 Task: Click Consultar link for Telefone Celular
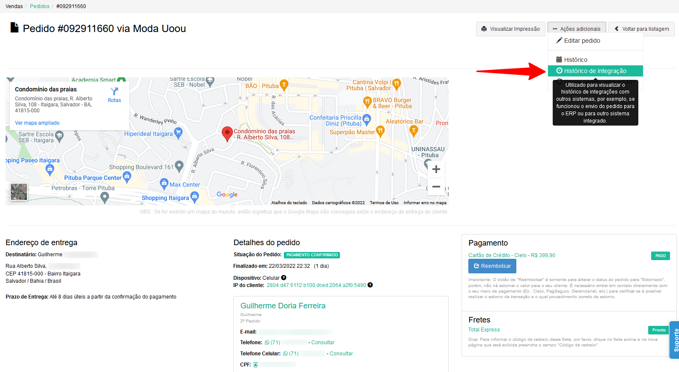pos(341,354)
